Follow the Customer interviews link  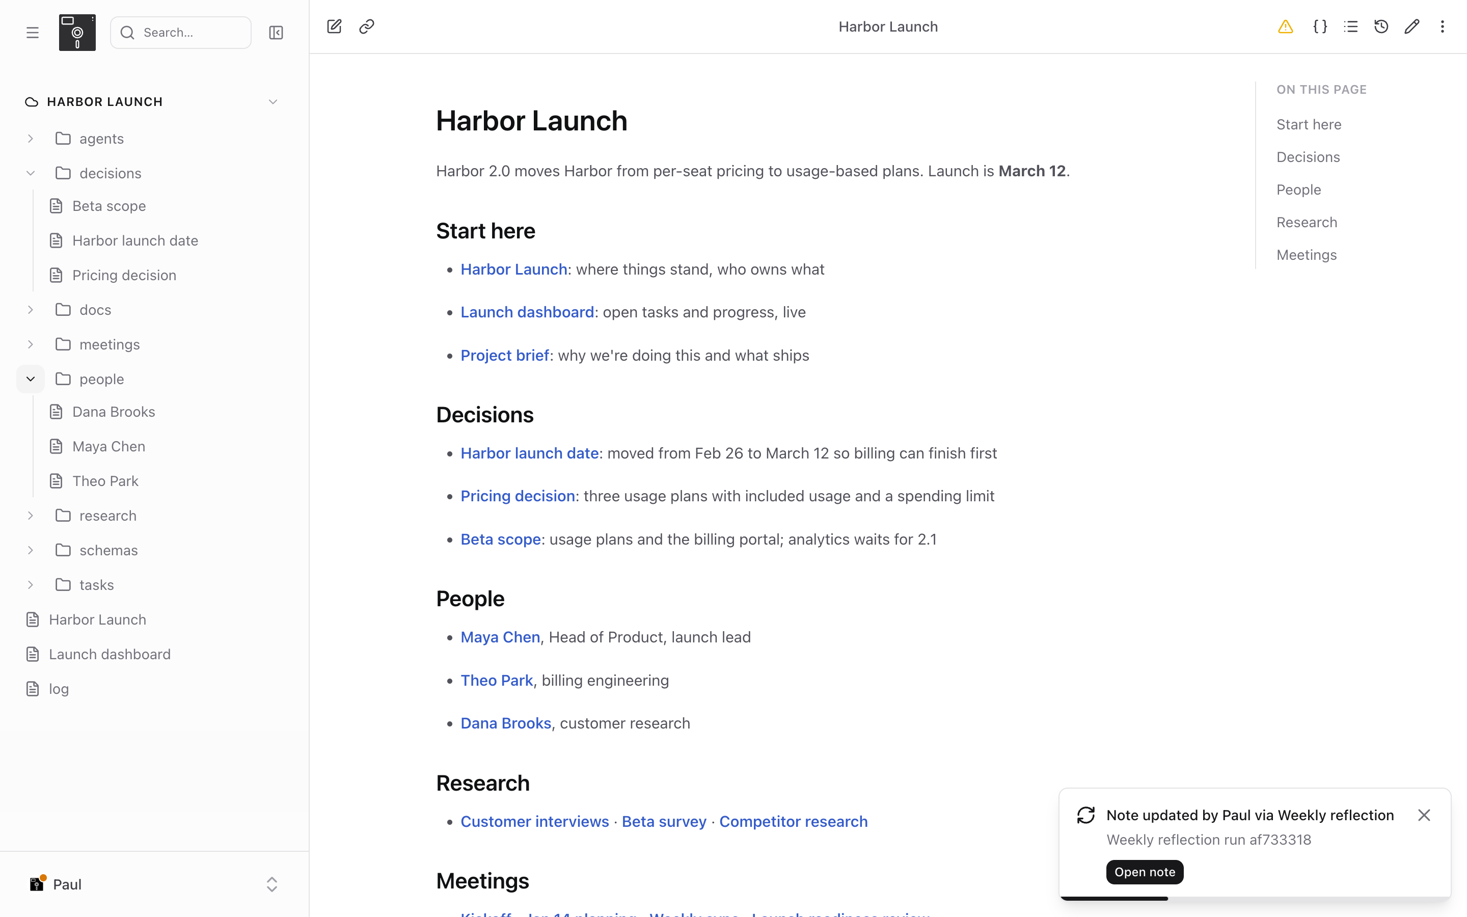pyautogui.click(x=535, y=821)
